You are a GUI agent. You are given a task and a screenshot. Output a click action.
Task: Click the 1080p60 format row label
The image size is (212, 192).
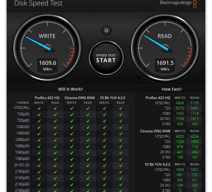coord(22,159)
